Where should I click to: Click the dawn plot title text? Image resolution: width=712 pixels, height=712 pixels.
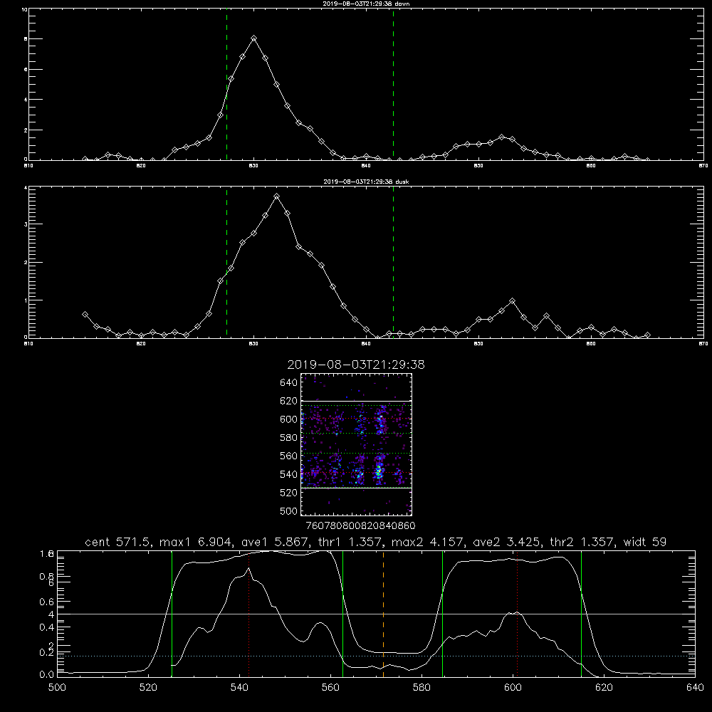(x=366, y=4)
